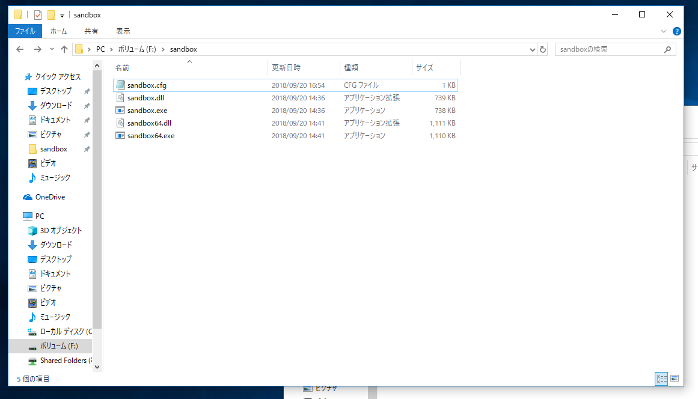Select the sandbox64.exe file icon
The height and width of the screenshot is (399, 698).
[x=120, y=136]
